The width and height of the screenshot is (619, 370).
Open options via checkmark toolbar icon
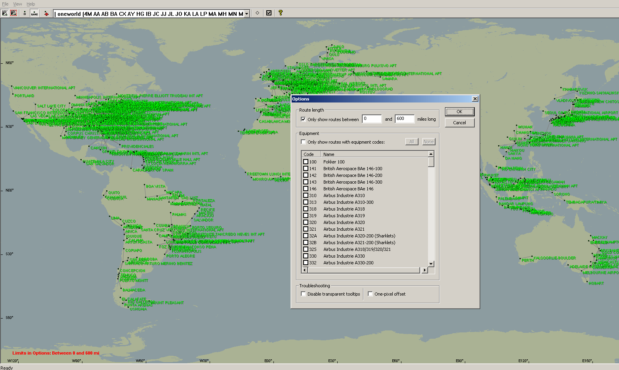pyautogui.click(x=269, y=13)
